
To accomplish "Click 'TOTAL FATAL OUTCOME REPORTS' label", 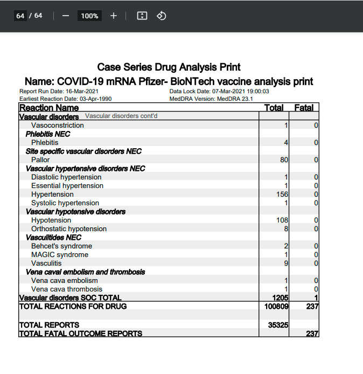I will point(81,334).
